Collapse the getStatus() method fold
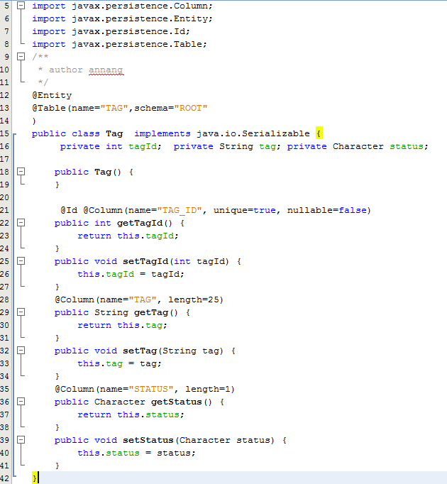Image resolution: width=447 pixels, height=484 pixels. tap(21, 402)
